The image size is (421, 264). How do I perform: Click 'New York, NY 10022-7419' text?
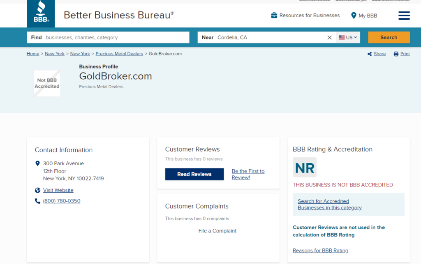(x=73, y=179)
